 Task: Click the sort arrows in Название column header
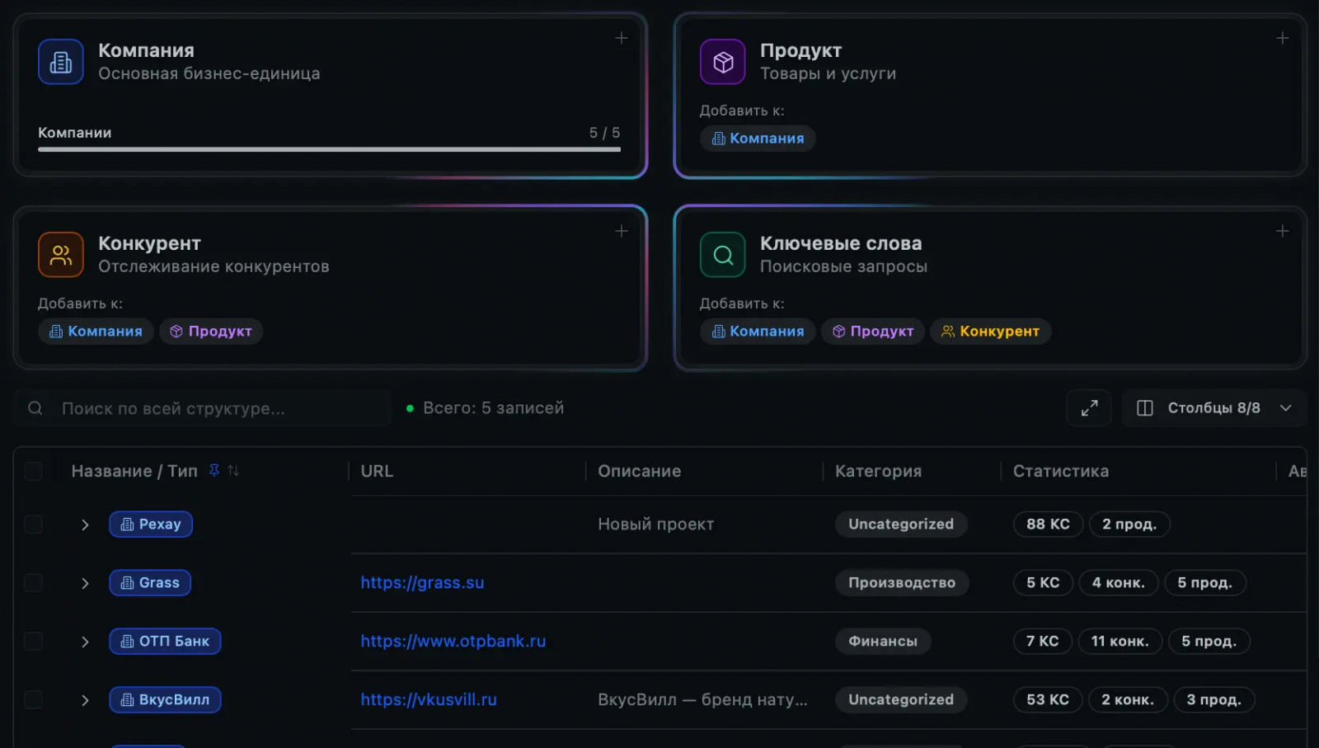tap(233, 471)
